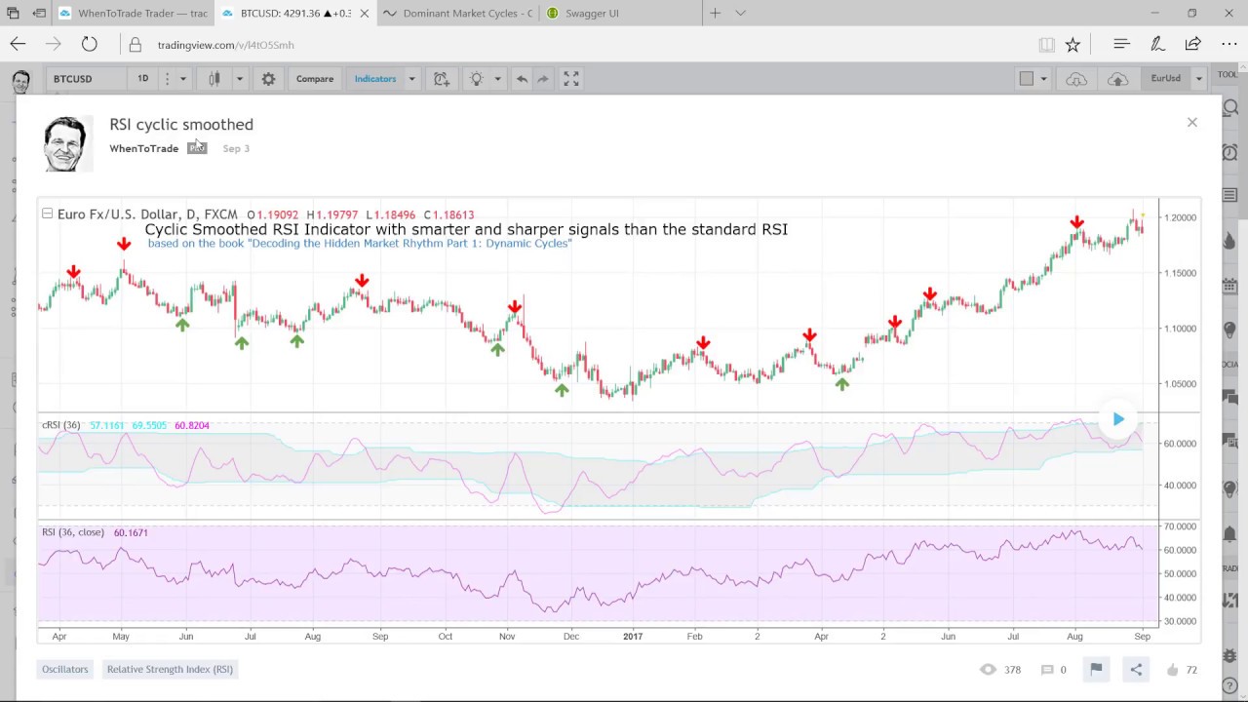Open the WhenToTrade author link

pos(143,148)
